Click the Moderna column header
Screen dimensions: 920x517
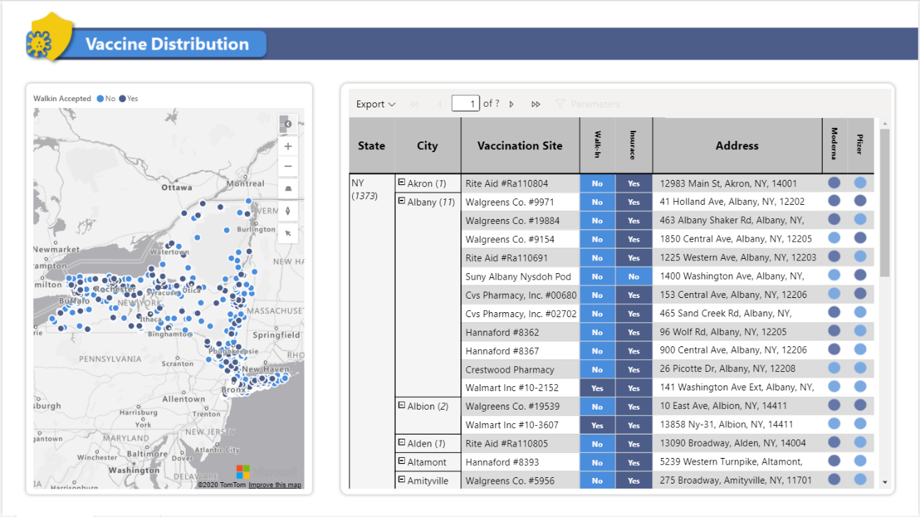835,146
